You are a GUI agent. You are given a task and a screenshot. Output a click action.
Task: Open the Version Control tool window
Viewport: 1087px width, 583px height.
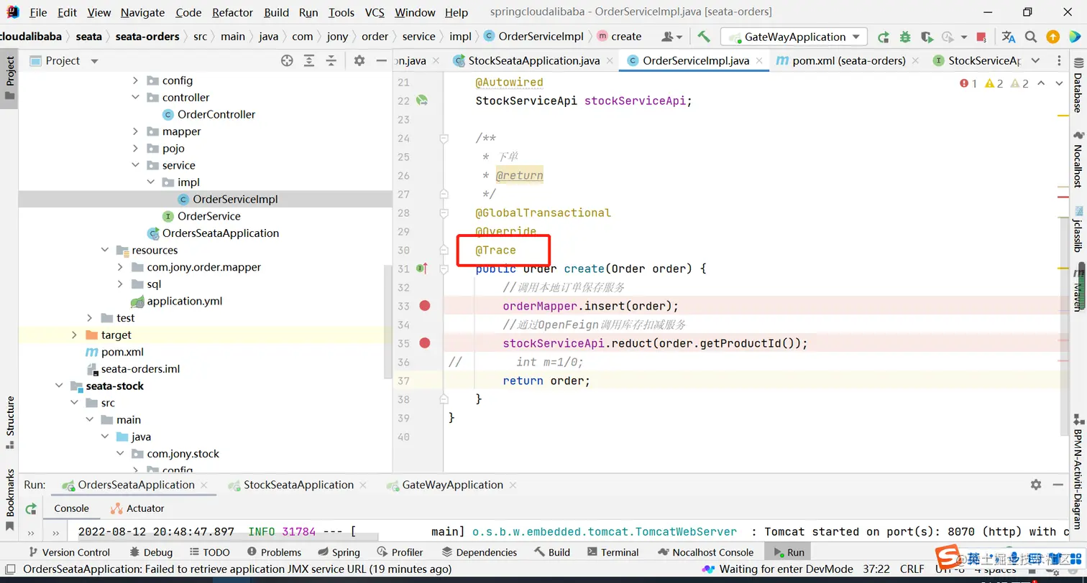69,552
